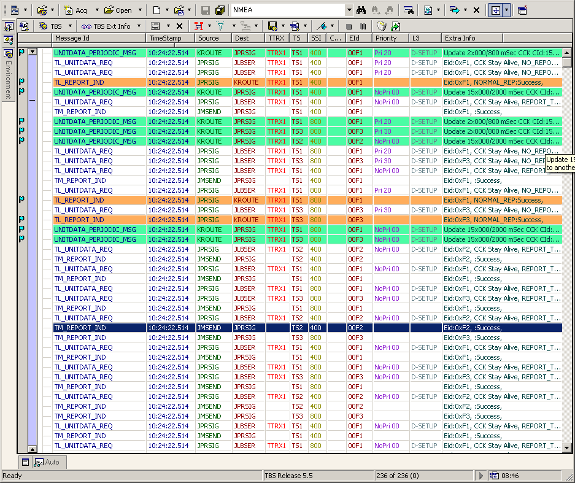The image size is (575, 483).
Task: Click the blank new document icon
Action: (x=157, y=10)
